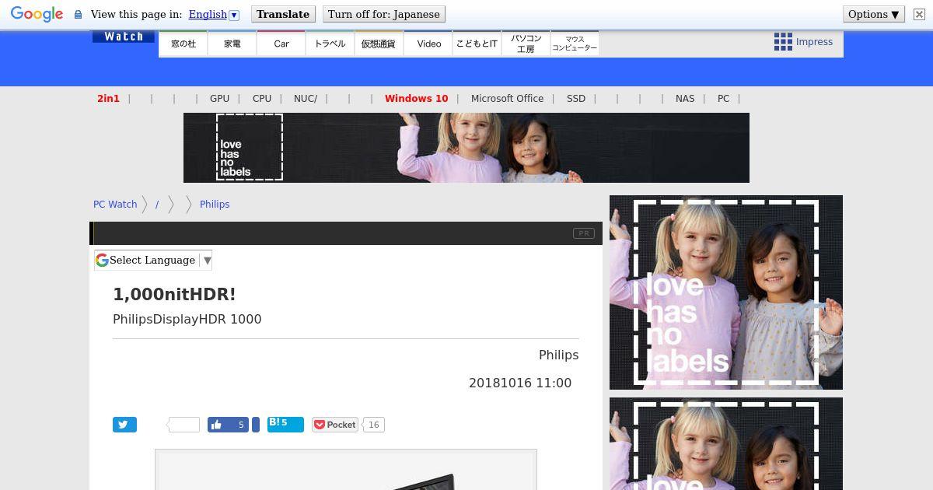933x490 pixels.
Task: Click the PC topic link
Action: [x=724, y=99]
